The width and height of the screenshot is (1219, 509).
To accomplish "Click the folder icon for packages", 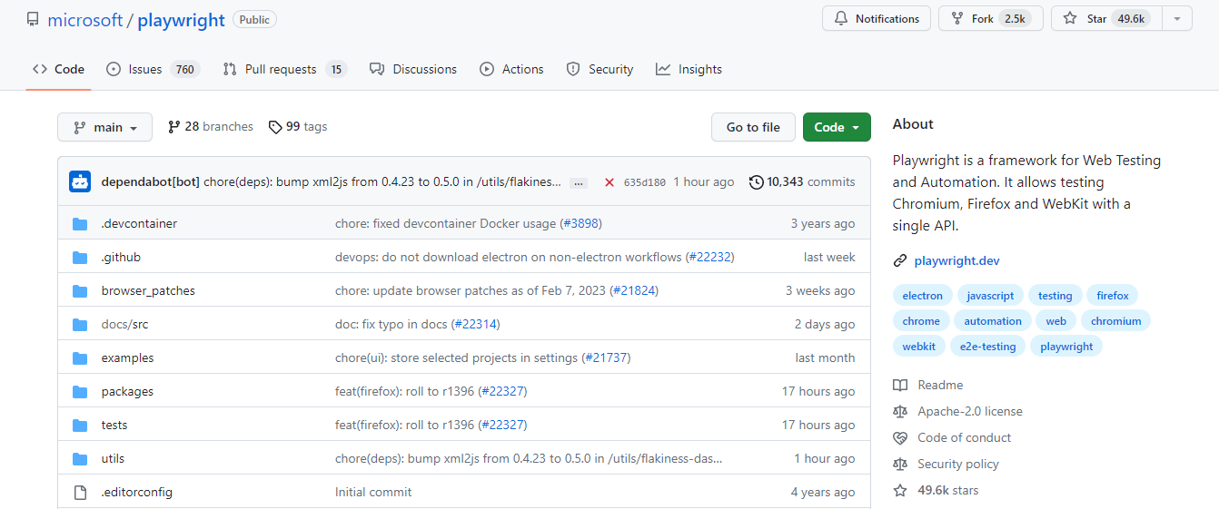I will click(80, 392).
